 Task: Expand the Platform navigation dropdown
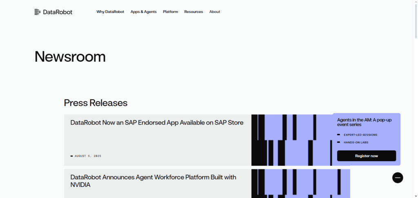(170, 12)
